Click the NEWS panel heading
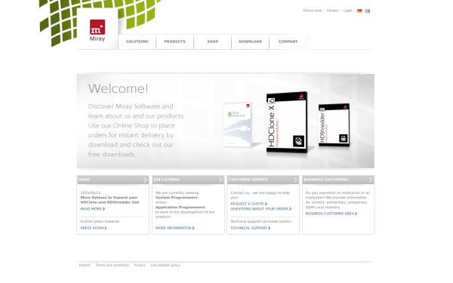Image resolution: width=453 pixels, height=283 pixels. click(x=85, y=180)
